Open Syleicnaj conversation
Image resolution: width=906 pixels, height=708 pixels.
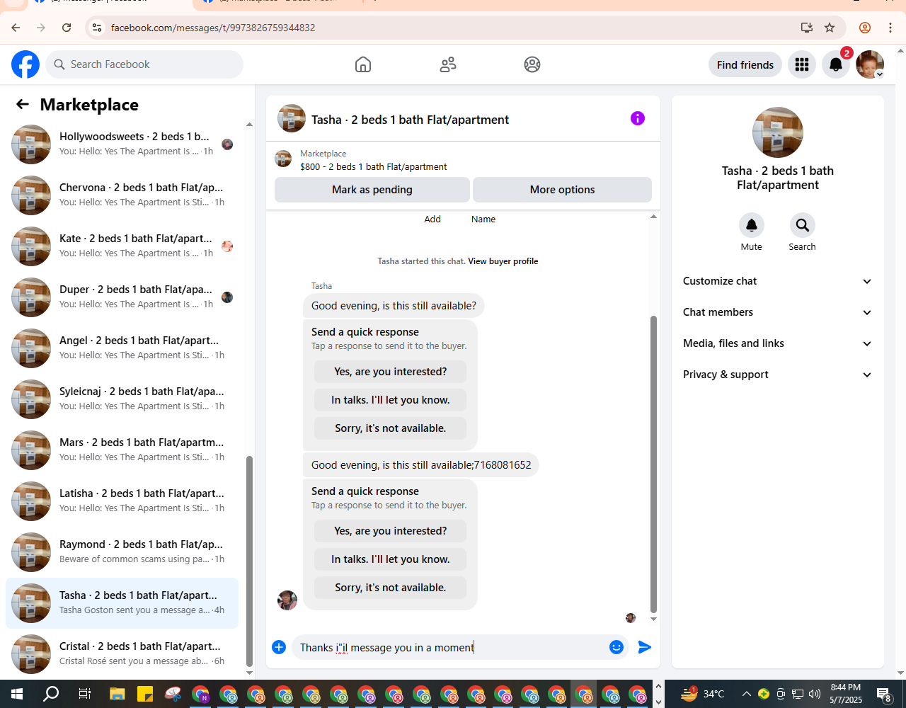click(122, 399)
